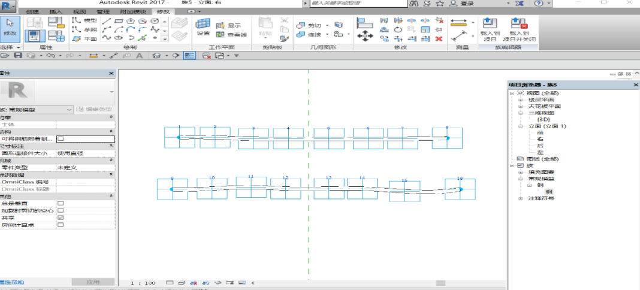Viewport: 640px width, 290px height.
Task: Select the Rotate circular arrow tool
Action: [x=398, y=30]
